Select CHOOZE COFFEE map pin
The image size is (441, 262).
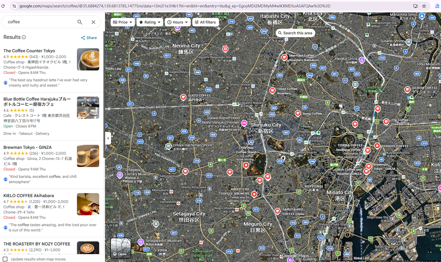377,146
